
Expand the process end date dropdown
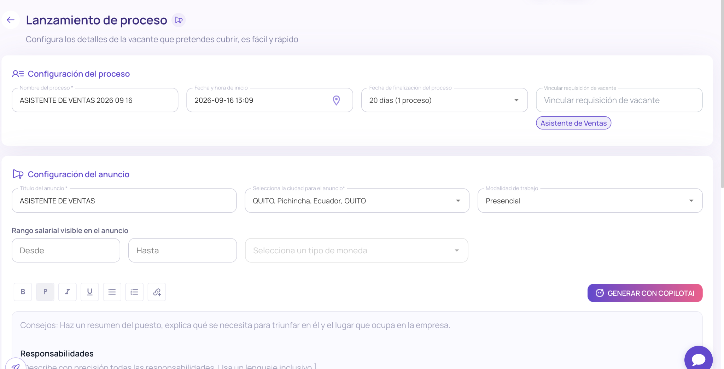click(x=444, y=100)
